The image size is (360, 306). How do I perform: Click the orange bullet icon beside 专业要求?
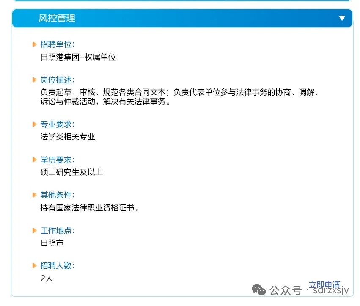point(35,124)
